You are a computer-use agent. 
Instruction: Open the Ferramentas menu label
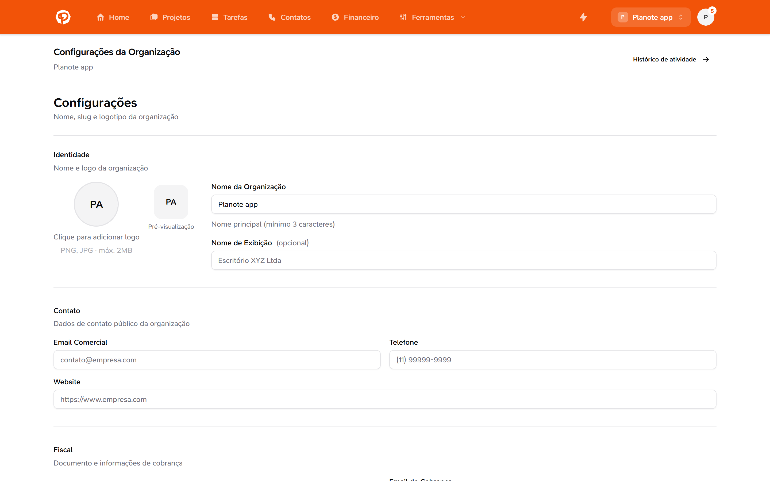click(x=433, y=17)
